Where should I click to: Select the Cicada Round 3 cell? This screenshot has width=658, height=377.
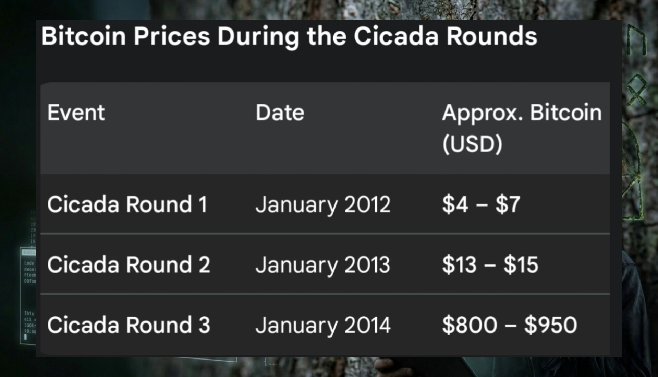pyautogui.click(x=129, y=325)
